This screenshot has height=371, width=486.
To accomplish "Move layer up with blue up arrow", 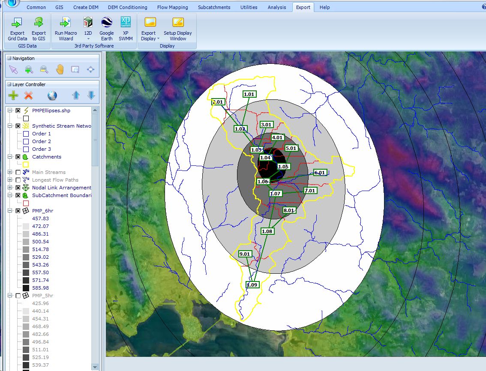I will [76, 96].
